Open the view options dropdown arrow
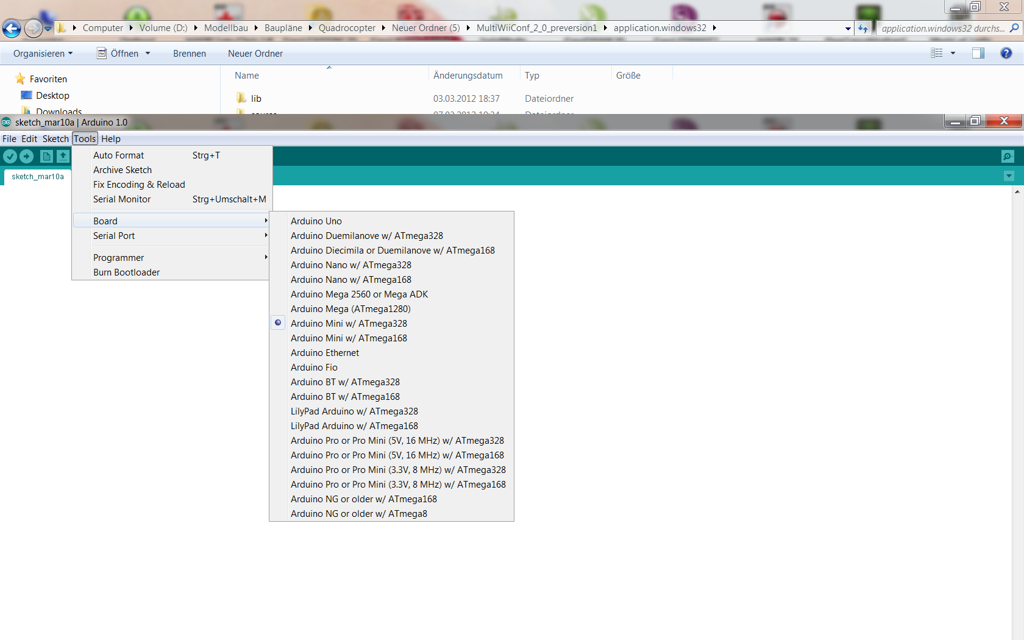 pyautogui.click(x=953, y=54)
